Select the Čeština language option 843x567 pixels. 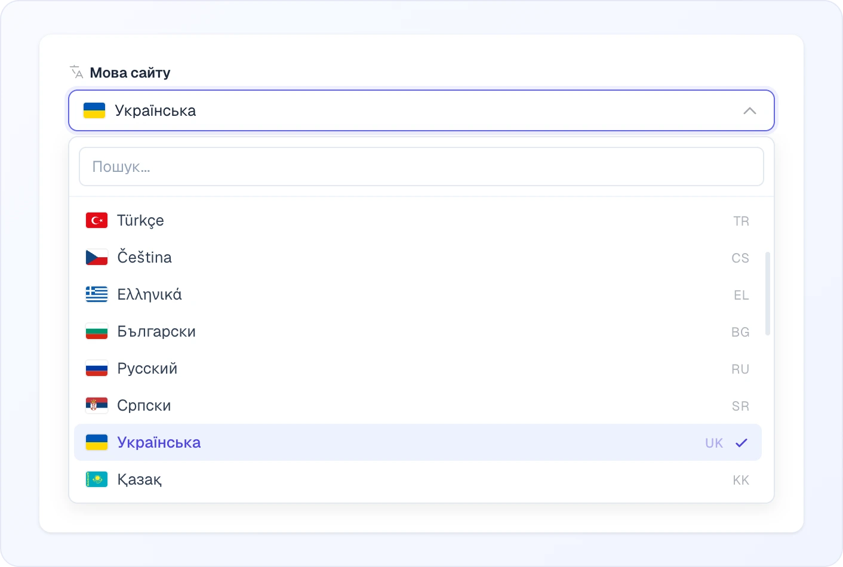pos(418,257)
